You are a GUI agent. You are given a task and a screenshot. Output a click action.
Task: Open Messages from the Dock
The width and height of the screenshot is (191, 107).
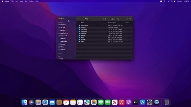[101, 102]
